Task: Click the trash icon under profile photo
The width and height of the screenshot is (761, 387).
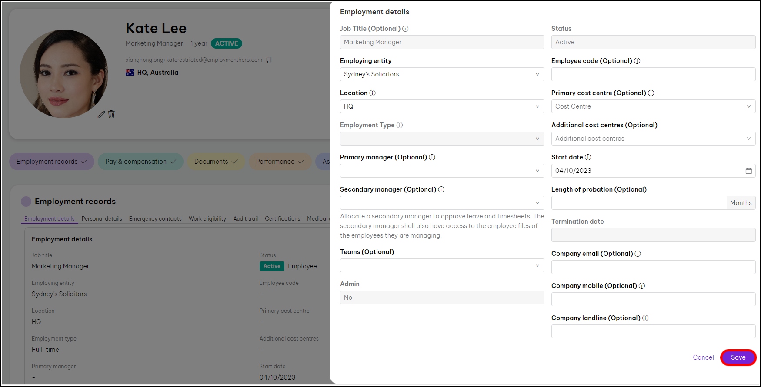Action: 111,114
